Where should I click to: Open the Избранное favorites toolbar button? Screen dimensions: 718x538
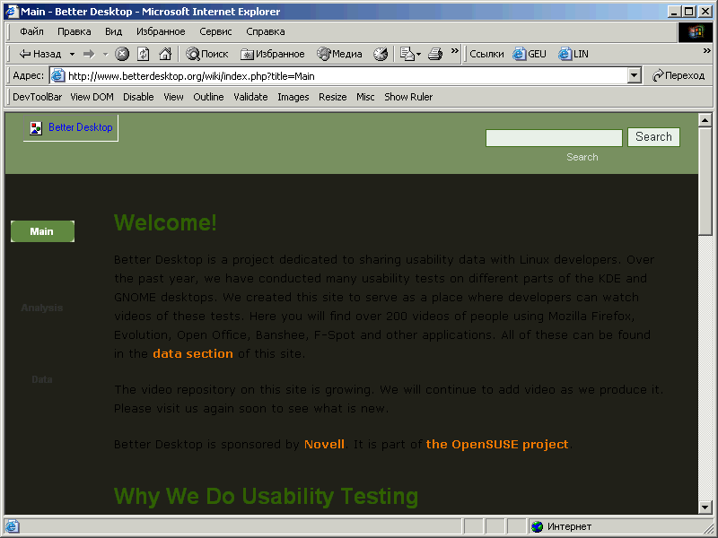pyautogui.click(x=273, y=54)
